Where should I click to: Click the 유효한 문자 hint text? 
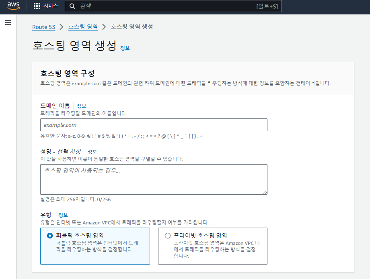[121, 136]
